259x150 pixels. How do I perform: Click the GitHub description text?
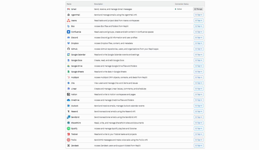pos(126,49)
